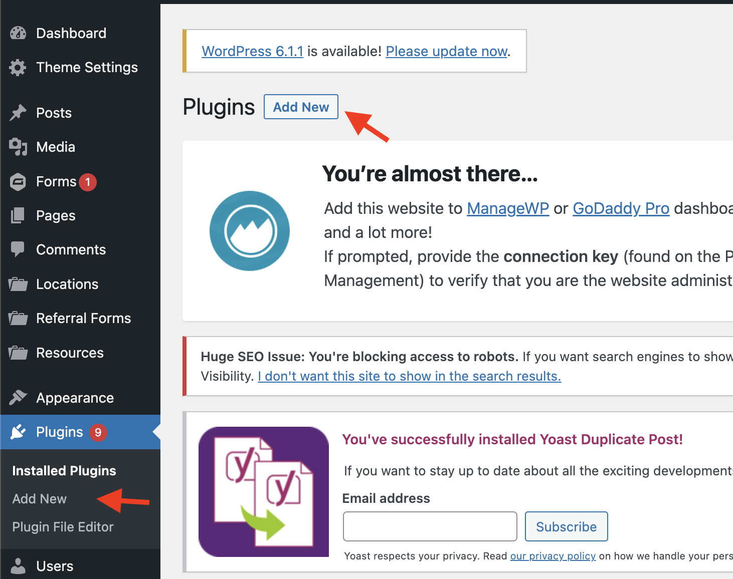Follow the Please update now link
733x579 pixels.
click(x=447, y=51)
